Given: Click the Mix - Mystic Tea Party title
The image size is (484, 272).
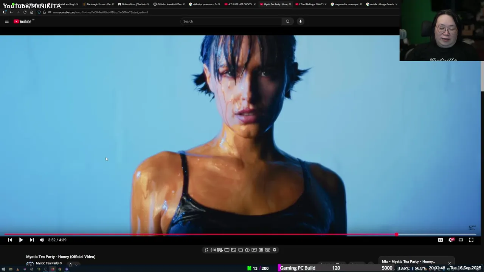Looking at the screenshot, I should click(408, 261).
